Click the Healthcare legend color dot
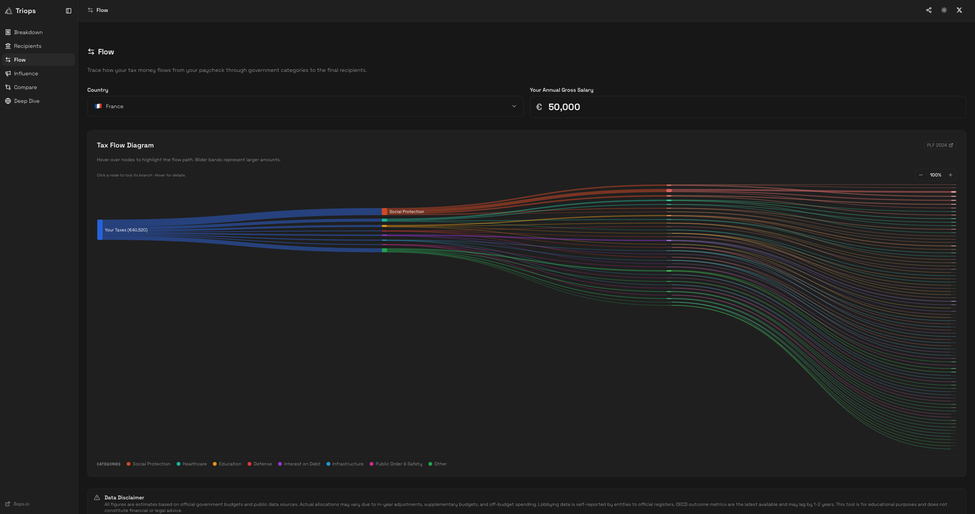The width and height of the screenshot is (975, 514). [x=179, y=464]
